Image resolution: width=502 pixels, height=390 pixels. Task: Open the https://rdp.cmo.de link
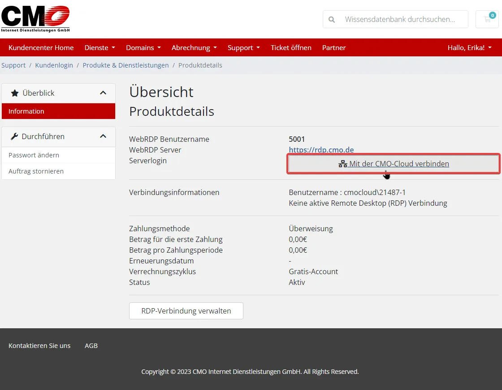pyautogui.click(x=321, y=150)
